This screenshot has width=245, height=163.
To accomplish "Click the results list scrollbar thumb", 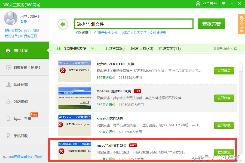I will tap(241, 67).
